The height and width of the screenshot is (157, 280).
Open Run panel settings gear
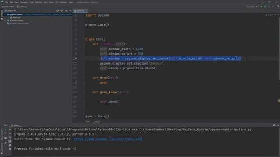[274, 125]
